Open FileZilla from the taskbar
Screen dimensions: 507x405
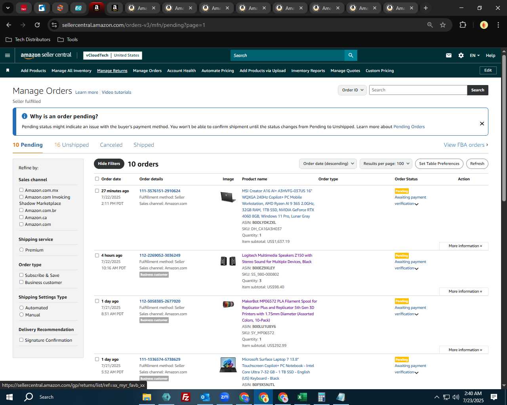tap(185, 397)
